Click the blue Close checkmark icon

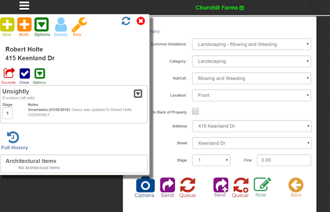click(x=25, y=73)
